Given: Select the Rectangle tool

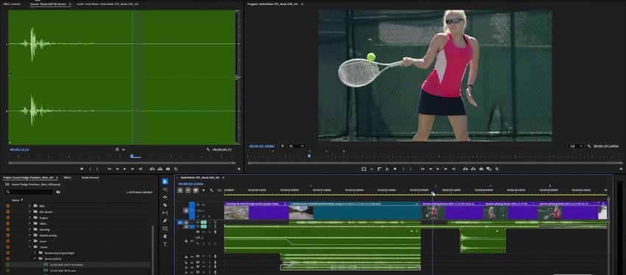Looking at the screenshot, I should point(165,229).
